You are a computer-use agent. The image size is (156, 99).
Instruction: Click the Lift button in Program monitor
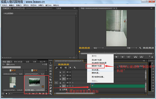(135, 57)
